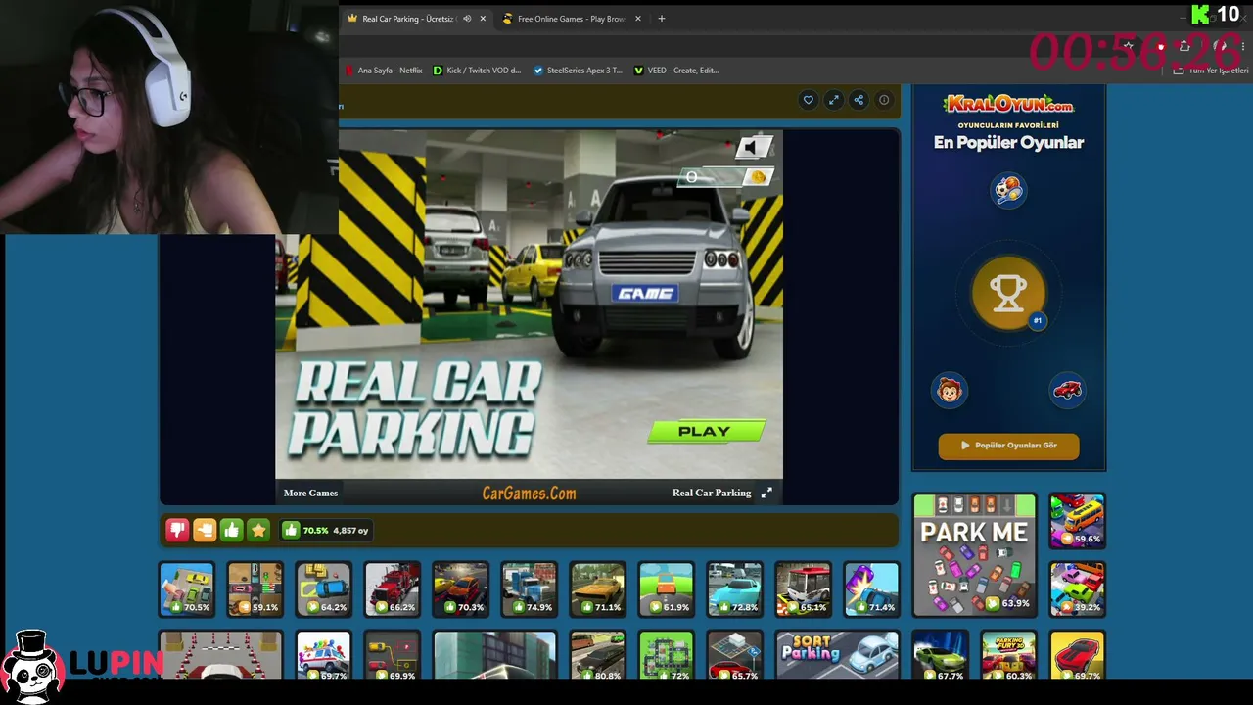
Task: Click the red car icon in popular panel
Action: pos(1067,391)
